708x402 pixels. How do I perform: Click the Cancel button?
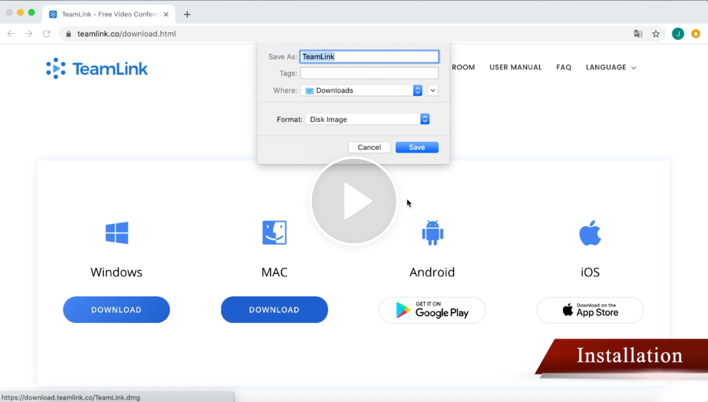[369, 147]
